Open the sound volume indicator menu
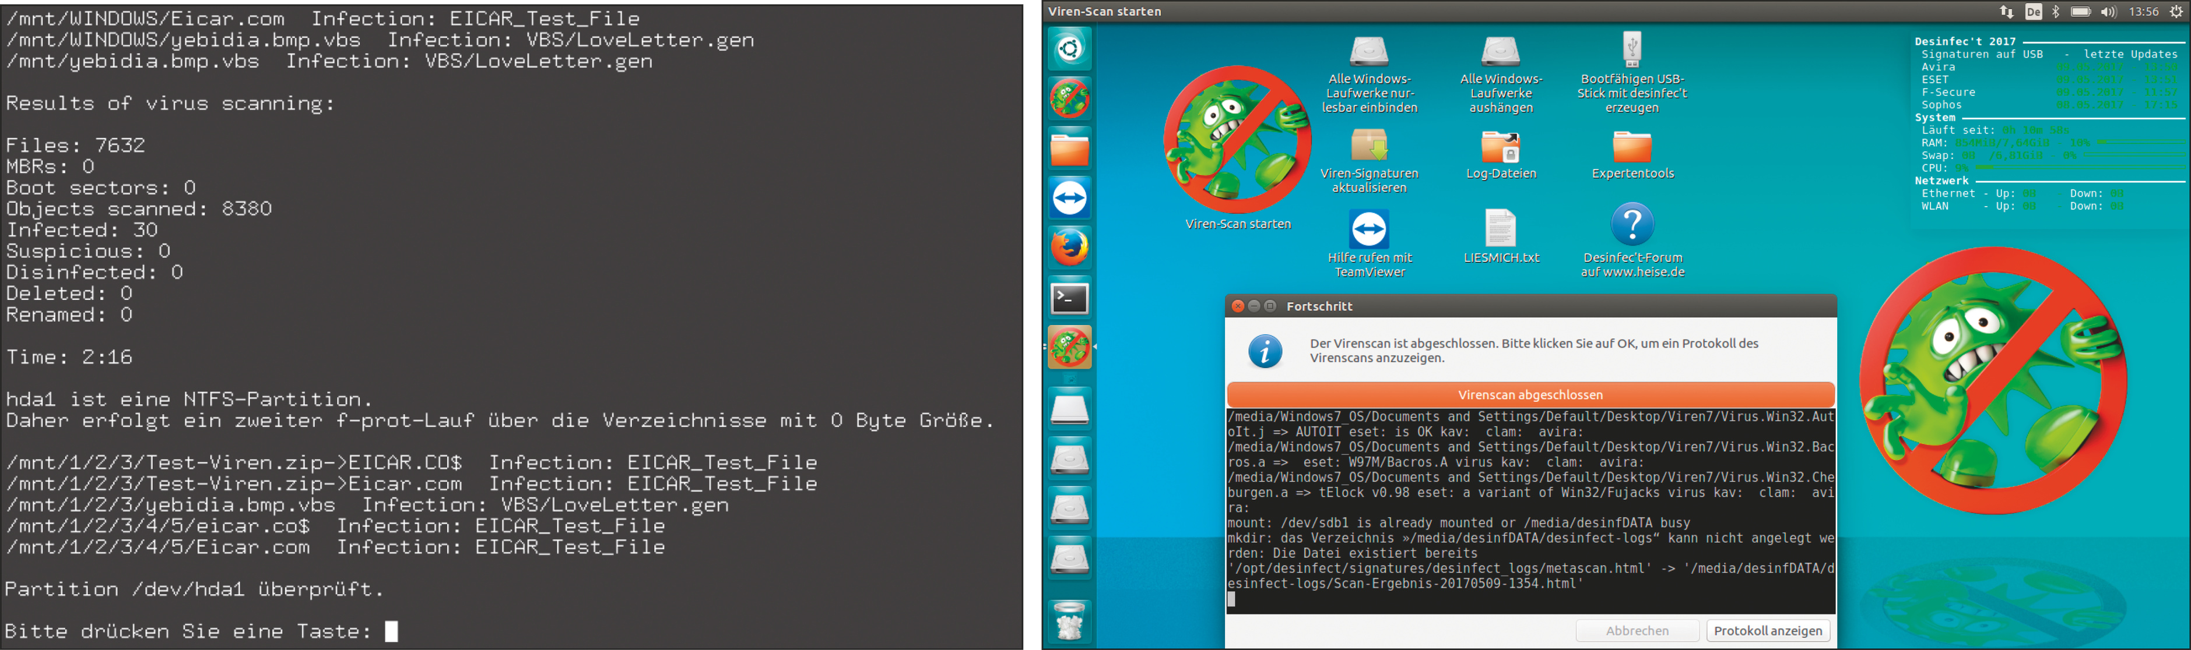 tap(2108, 12)
